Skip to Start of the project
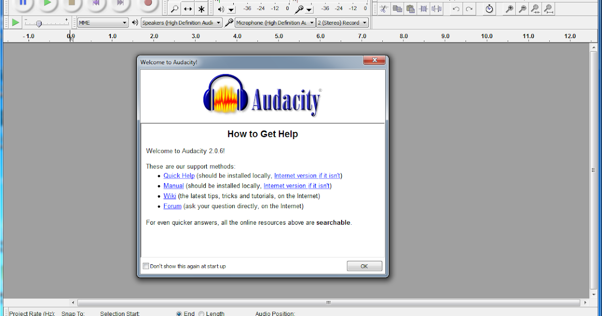Image resolution: width=602 pixels, height=316 pixels. click(96, 3)
